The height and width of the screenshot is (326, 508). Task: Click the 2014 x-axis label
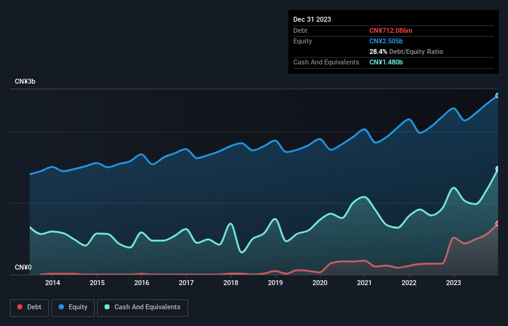[53, 283]
